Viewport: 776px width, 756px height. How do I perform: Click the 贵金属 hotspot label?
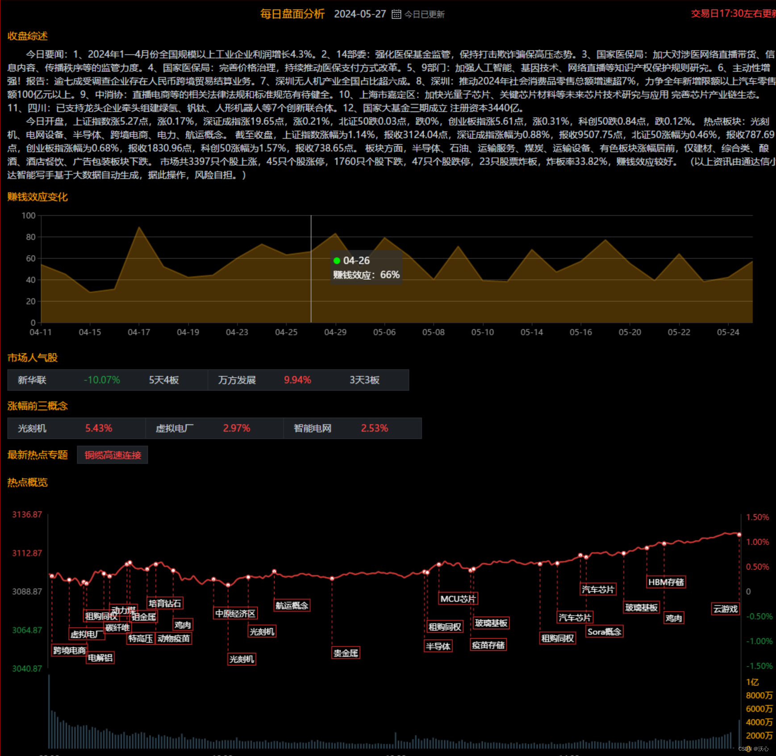pyautogui.click(x=346, y=653)
